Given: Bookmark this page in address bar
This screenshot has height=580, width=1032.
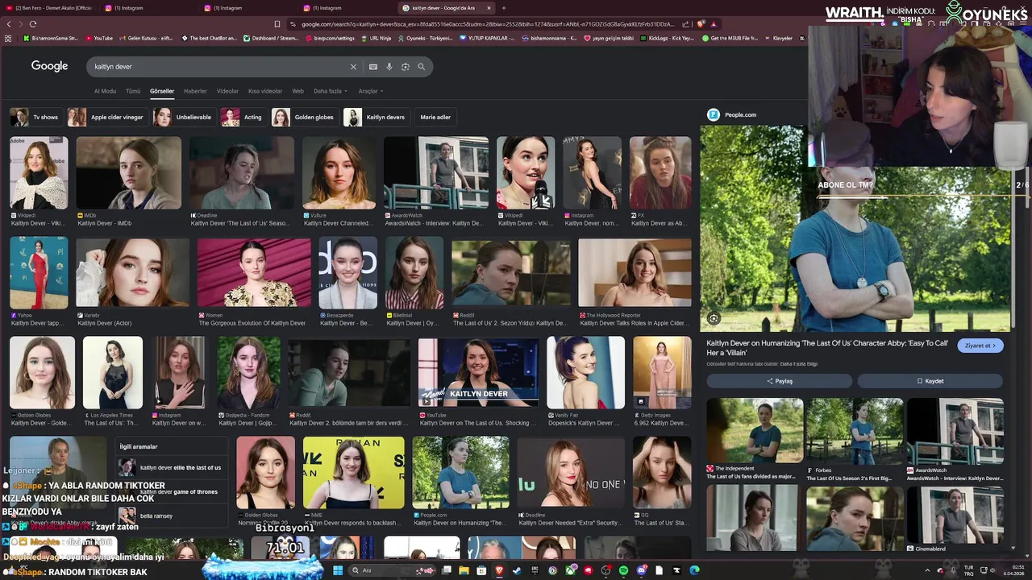Looking at the screenshot, I should click(x=277, y=24).
